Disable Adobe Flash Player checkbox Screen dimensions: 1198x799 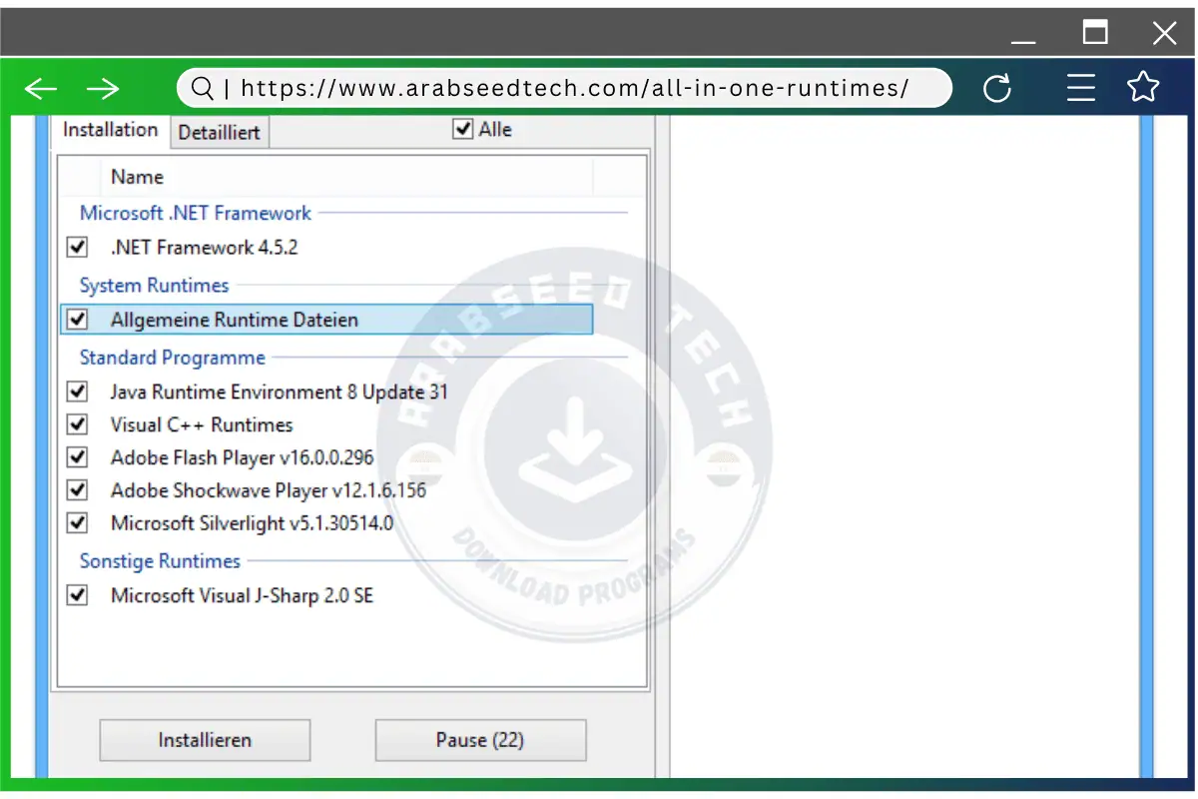tap(77, 457)
